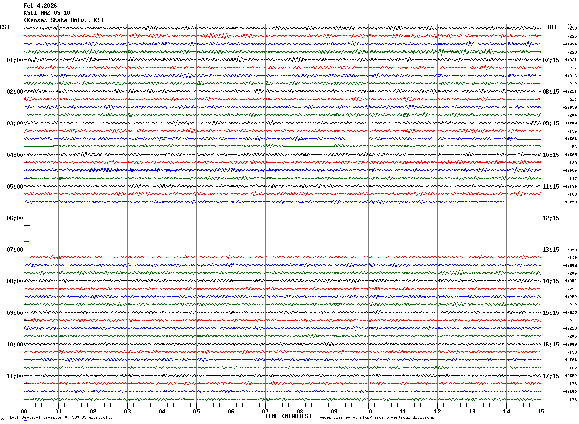Select the 07:00 CST row label

[14, 250]
